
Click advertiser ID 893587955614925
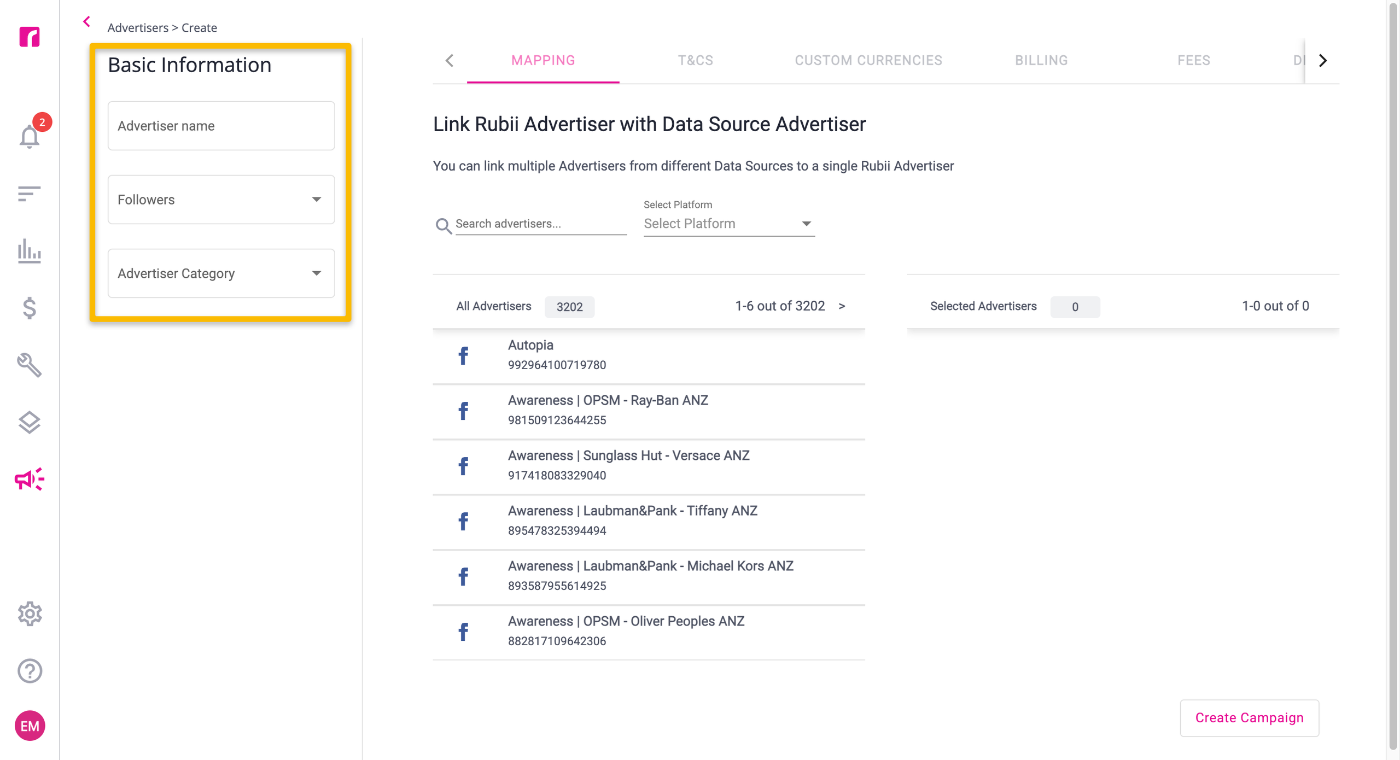[557, 586]
